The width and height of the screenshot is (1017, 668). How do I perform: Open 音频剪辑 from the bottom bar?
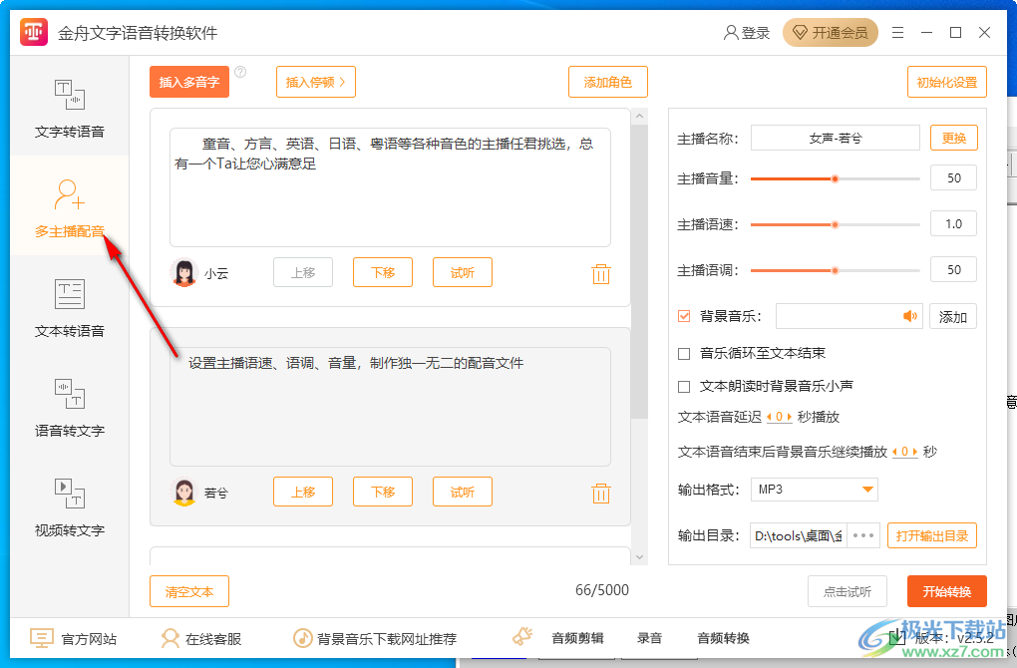pyautogui.click(x=576, y=638)
